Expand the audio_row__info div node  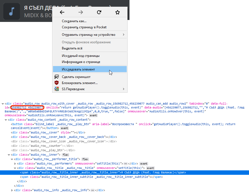(x=12, y=190)
